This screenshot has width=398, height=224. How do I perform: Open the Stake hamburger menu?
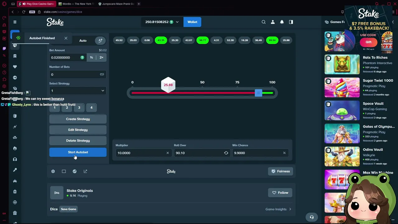click(15, 22)
